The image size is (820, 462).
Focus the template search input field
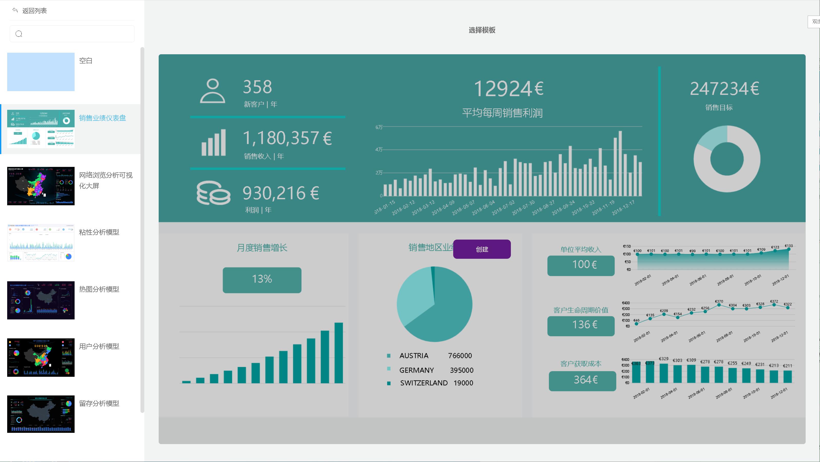(76, 34)
